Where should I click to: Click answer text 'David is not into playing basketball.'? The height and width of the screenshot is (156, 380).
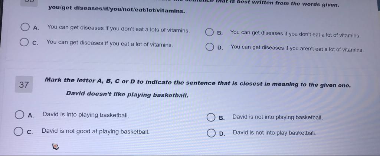(x=278, y=117)
